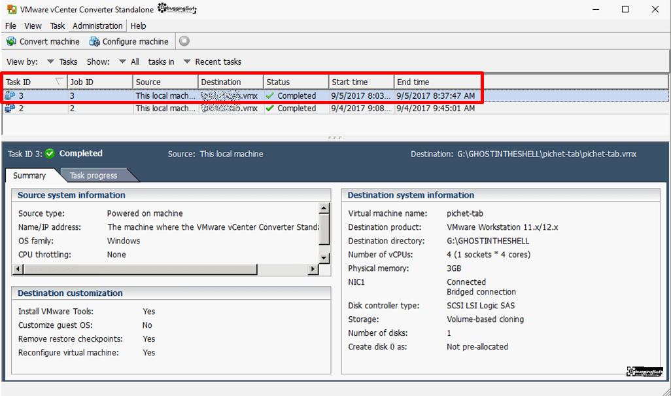Switch to the Task progress tab
The height and width of the screenshot is (396, 671).
coord(94,175)
